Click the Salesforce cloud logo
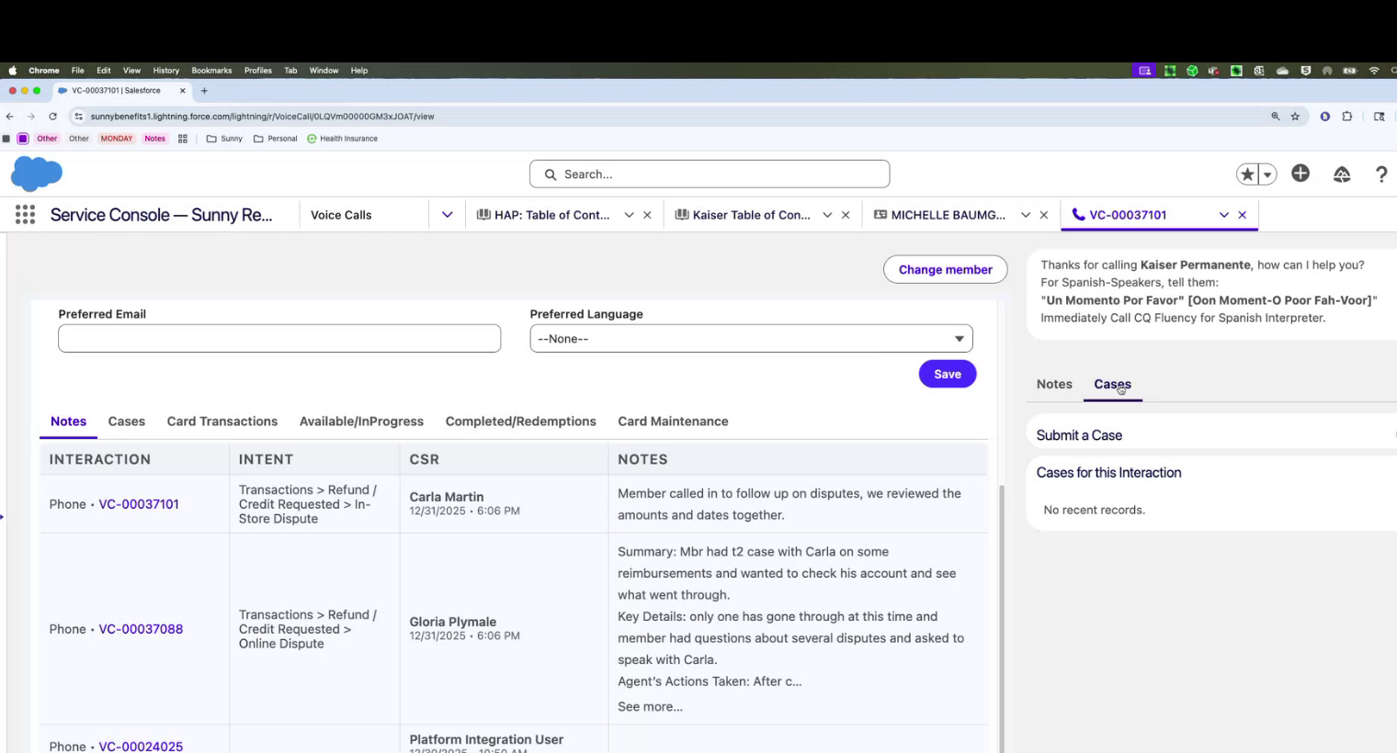 coord(37,174)
